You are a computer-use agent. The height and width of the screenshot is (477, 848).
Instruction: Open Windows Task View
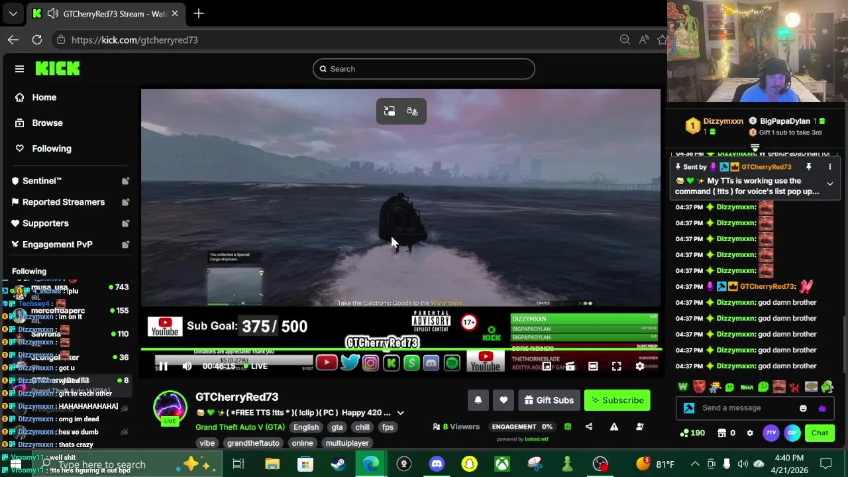pyautogui.click(x=238, y=464)
